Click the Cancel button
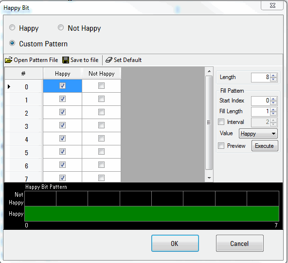The image size is (288, 263). click(x=240, y=243)
